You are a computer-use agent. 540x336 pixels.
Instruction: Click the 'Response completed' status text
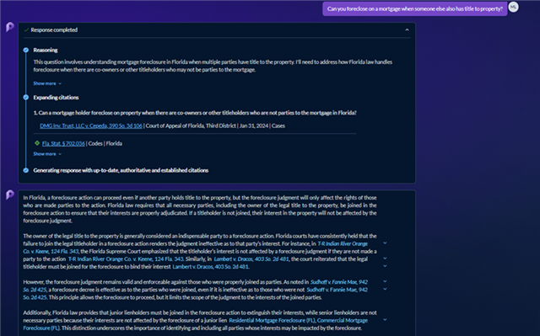[54, 29]
